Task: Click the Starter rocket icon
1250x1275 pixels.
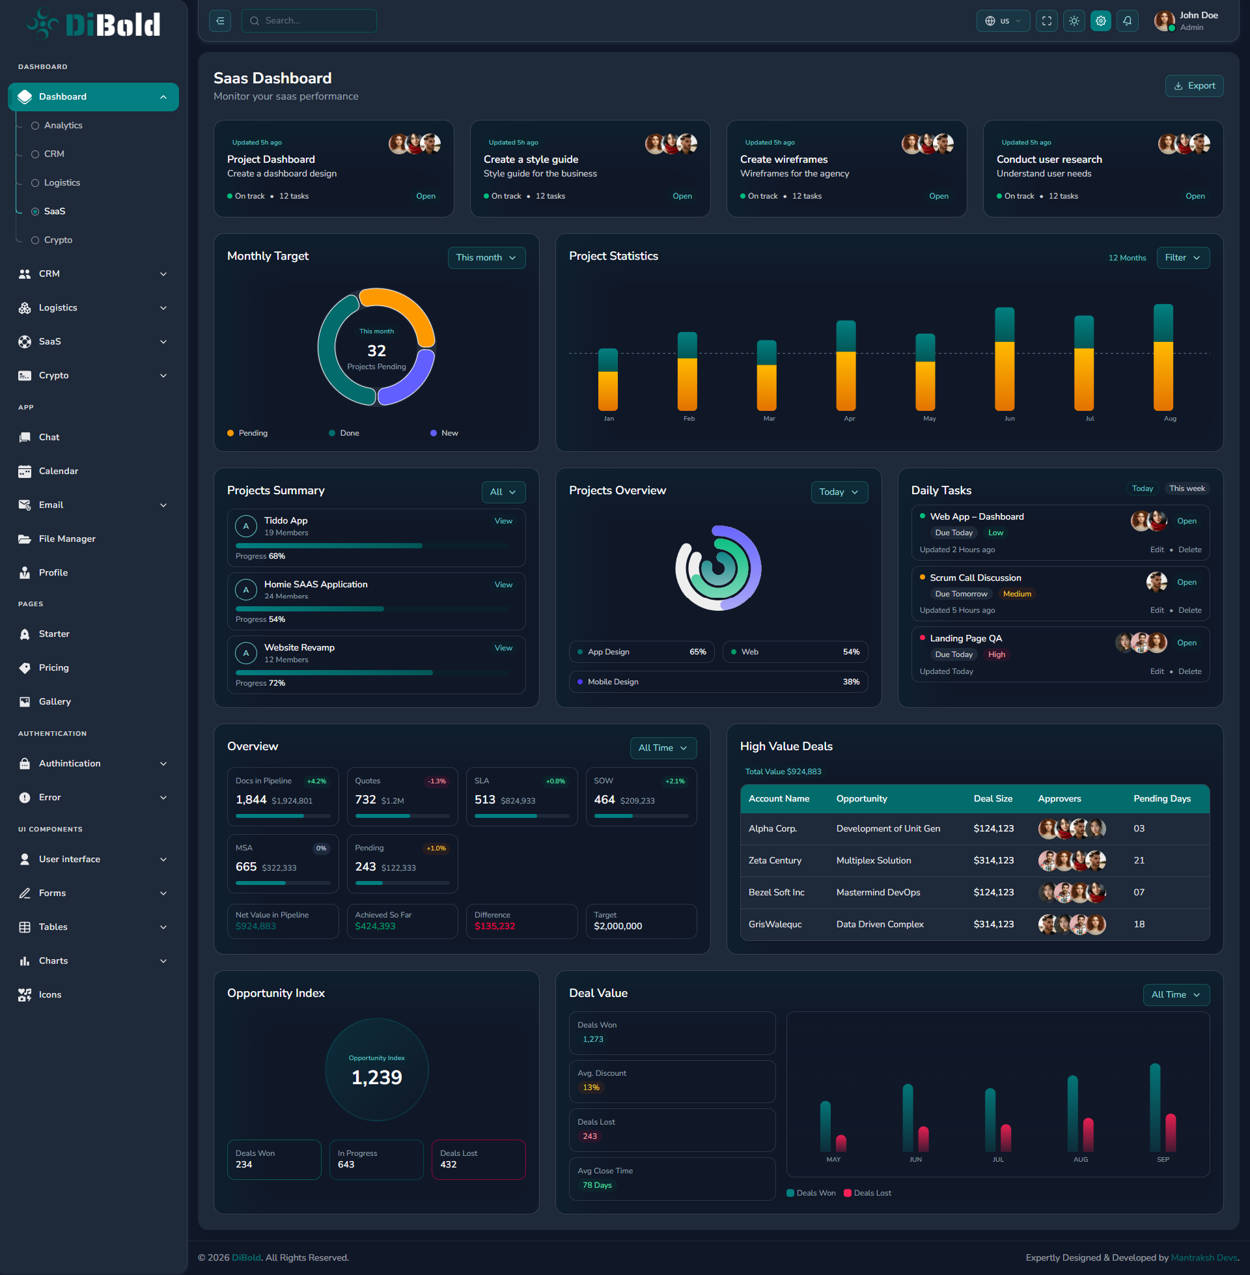Action: (x=25, y=634)
